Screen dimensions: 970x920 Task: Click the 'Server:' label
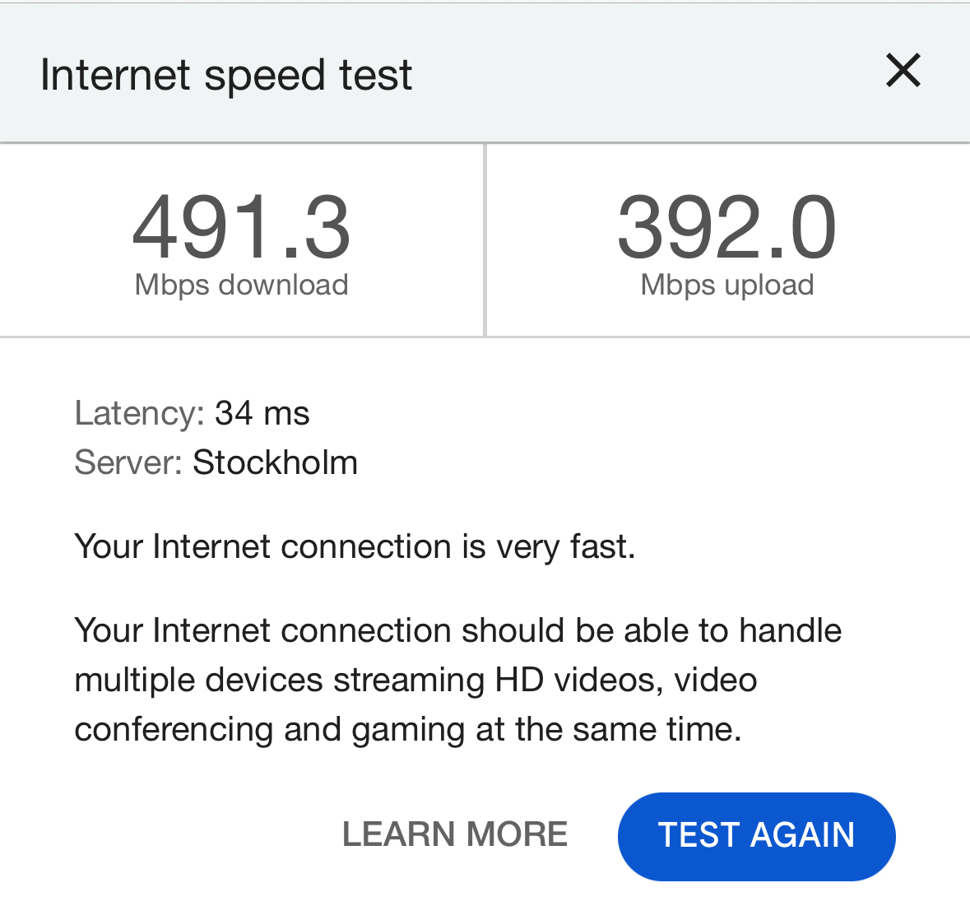click(x=128, y=462)
